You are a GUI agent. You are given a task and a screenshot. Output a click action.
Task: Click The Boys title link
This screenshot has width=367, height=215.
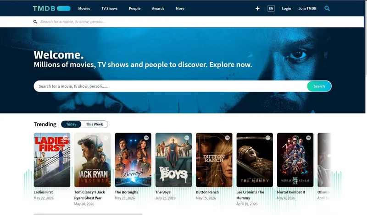click(x=163, y=192)
